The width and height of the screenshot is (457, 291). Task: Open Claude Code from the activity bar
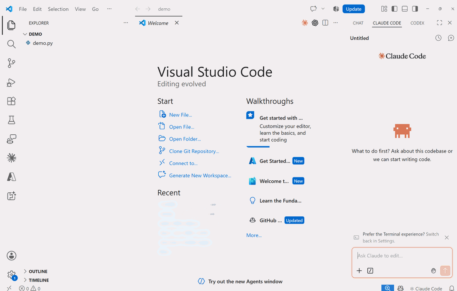pos(11,158)
